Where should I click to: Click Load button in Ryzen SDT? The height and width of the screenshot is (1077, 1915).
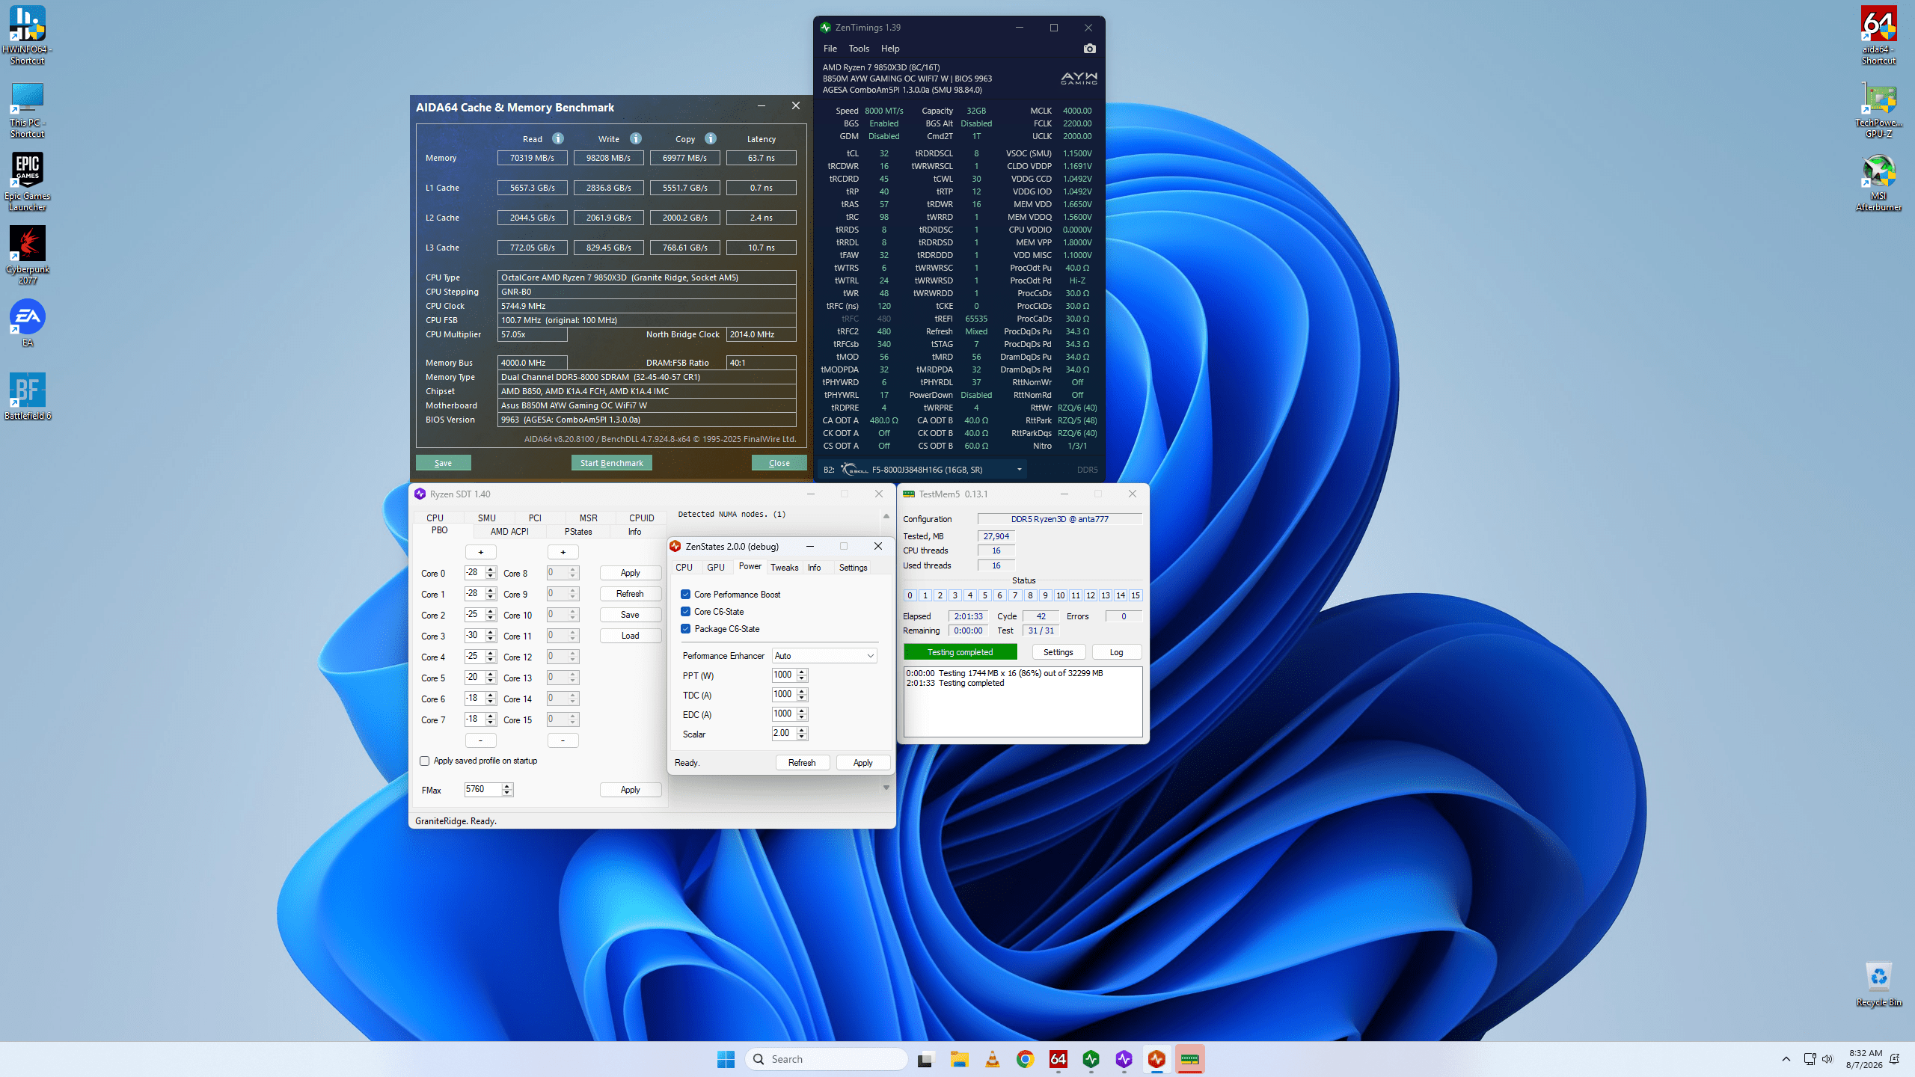[x=631, y=636]
